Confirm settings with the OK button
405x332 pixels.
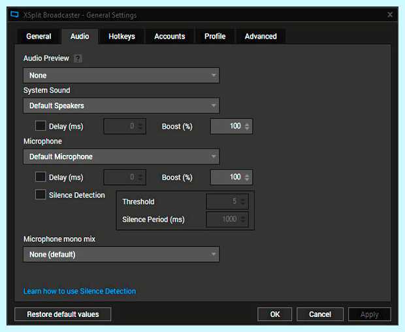point(274,314)
